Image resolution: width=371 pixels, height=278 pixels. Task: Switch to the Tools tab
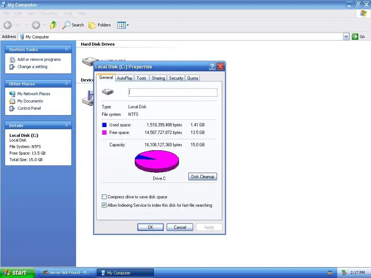(x=142, y=78)
